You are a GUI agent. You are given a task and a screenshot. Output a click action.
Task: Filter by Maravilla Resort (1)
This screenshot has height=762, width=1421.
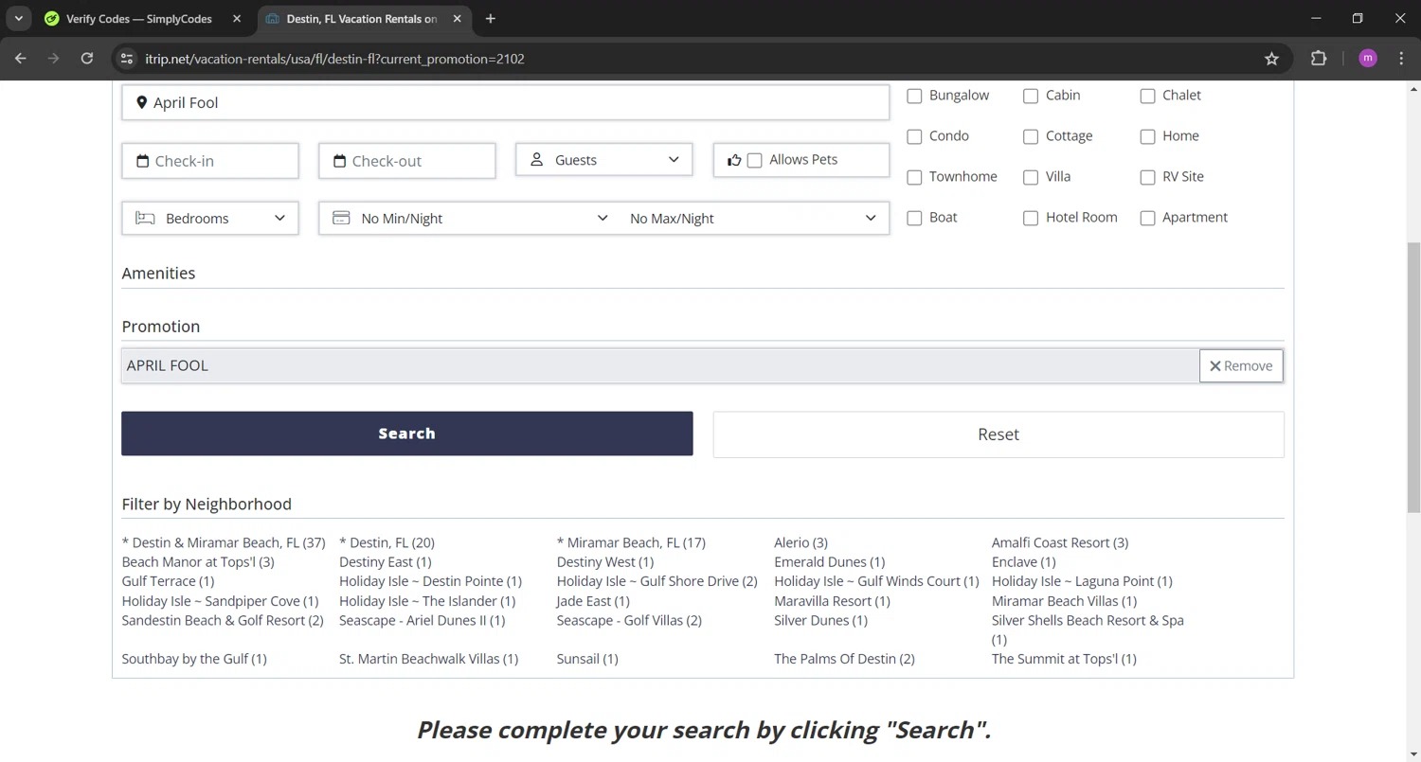click(832, 601)
